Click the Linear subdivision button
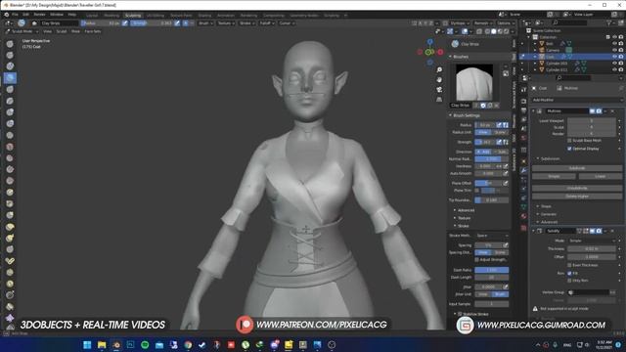626x352 pixels. coord(600,176)
